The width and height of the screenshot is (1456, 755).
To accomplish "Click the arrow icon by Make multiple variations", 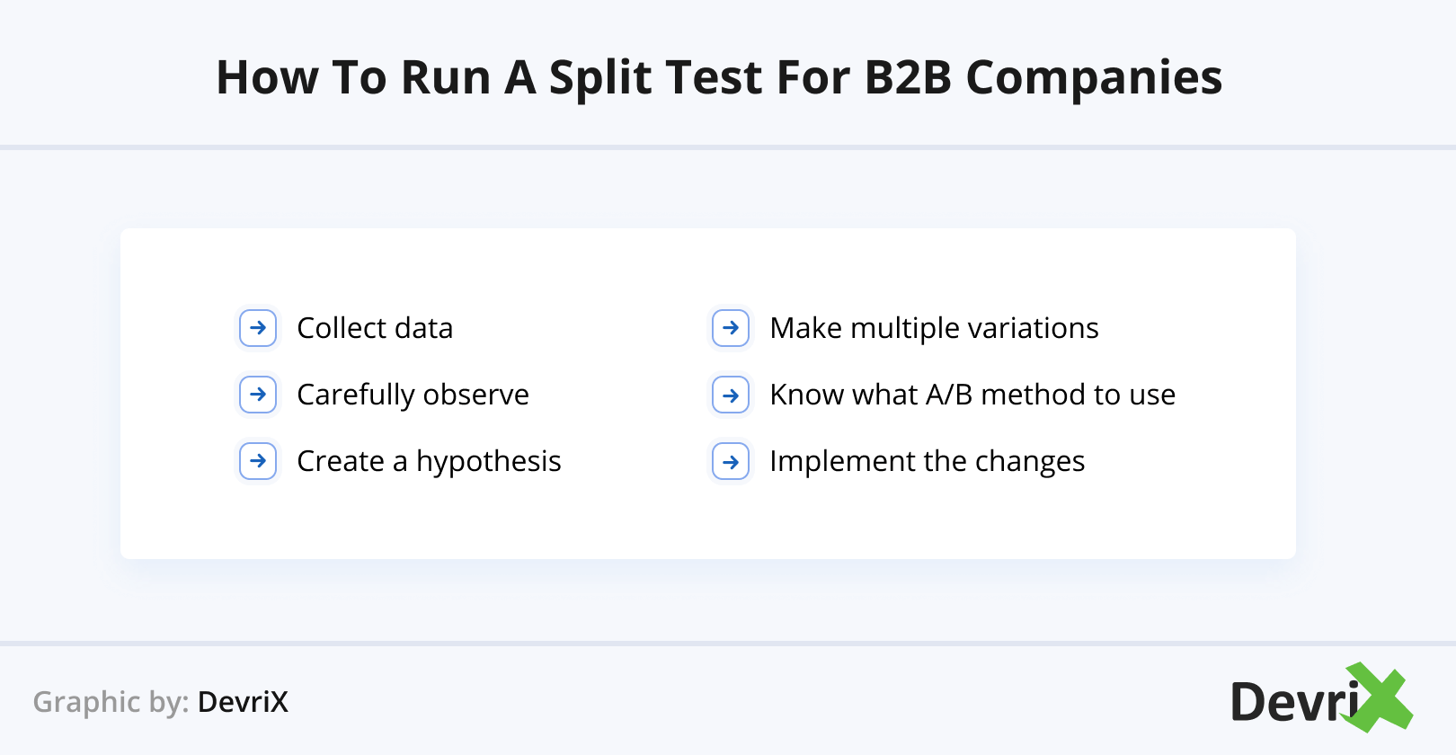I will pyautogui.click(x=731, y=328).
